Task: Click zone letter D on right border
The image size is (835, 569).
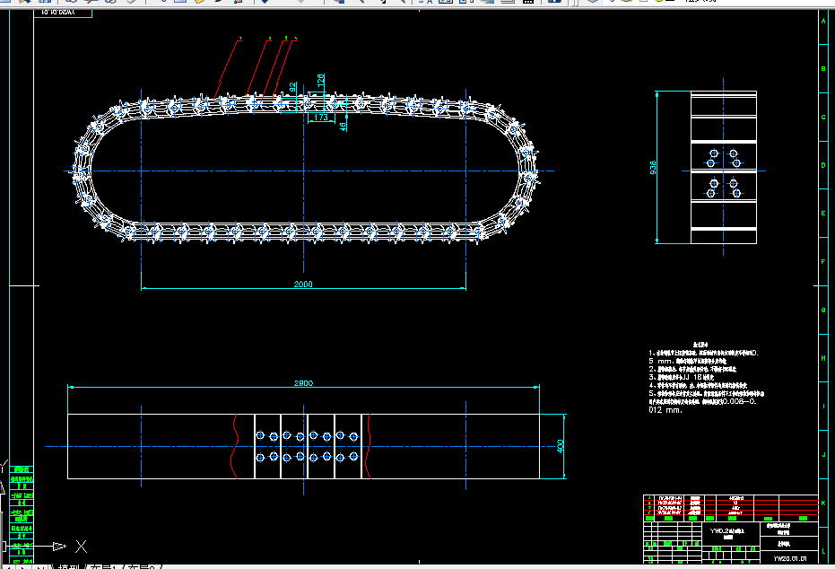Action: tap(823, 165)
